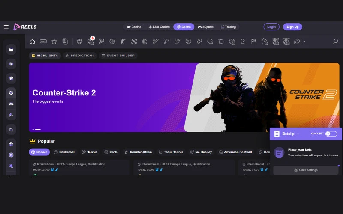Select the League of Legends icon
343x214 pixels.
pyautogui.click(x=144, y=41)
